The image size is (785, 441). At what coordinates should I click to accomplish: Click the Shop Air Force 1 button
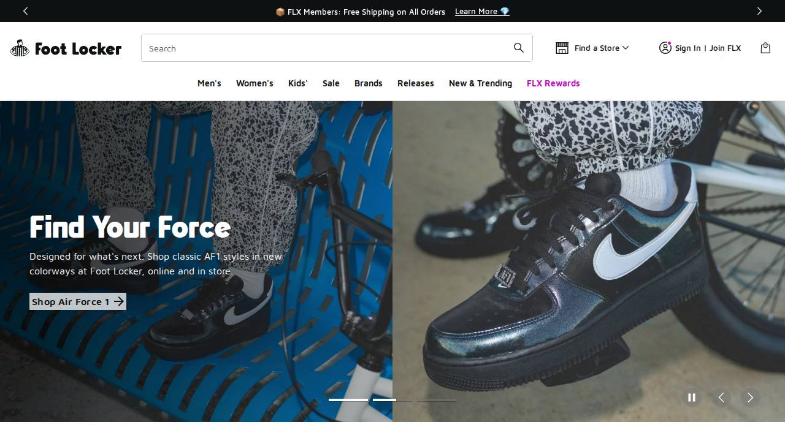[77, 301]
